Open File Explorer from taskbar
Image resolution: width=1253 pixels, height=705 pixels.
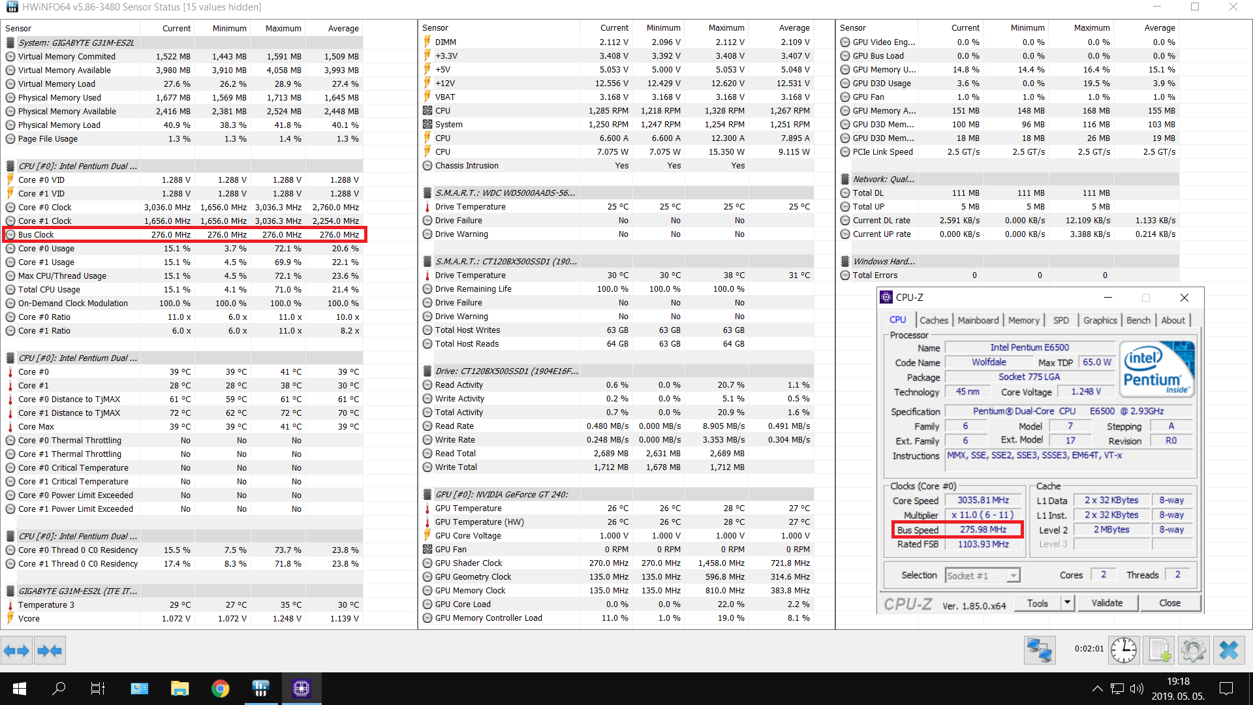click(x=179, y=689)
